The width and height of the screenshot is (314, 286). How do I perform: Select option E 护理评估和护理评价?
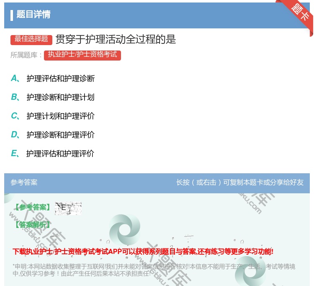[53, 154]
